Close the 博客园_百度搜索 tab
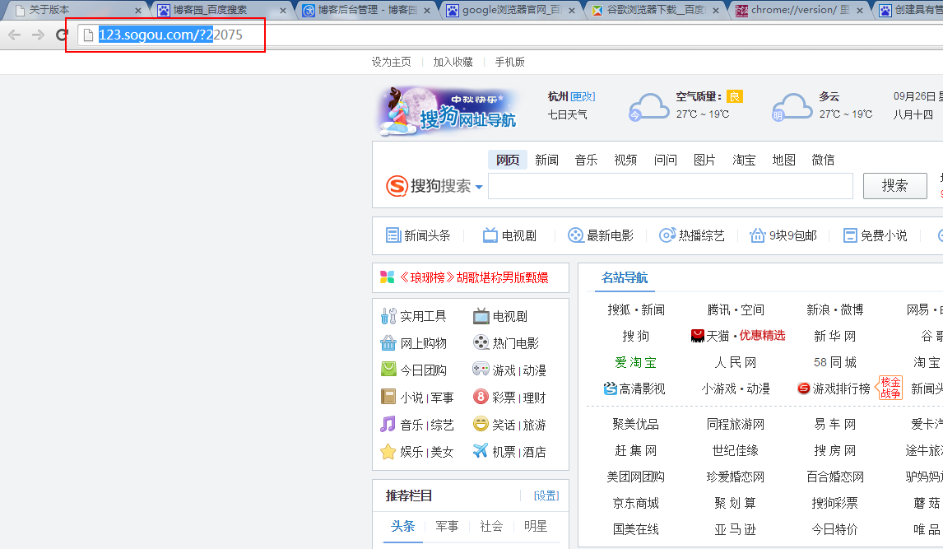Viewport: 943px width, 549px height. point(283,10)
